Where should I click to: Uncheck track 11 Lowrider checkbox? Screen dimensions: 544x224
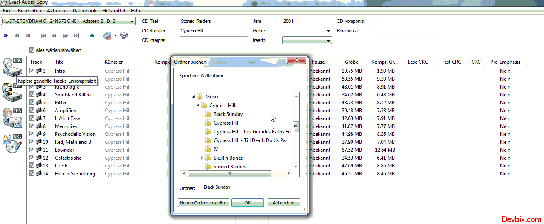click(x=32, y=150)
